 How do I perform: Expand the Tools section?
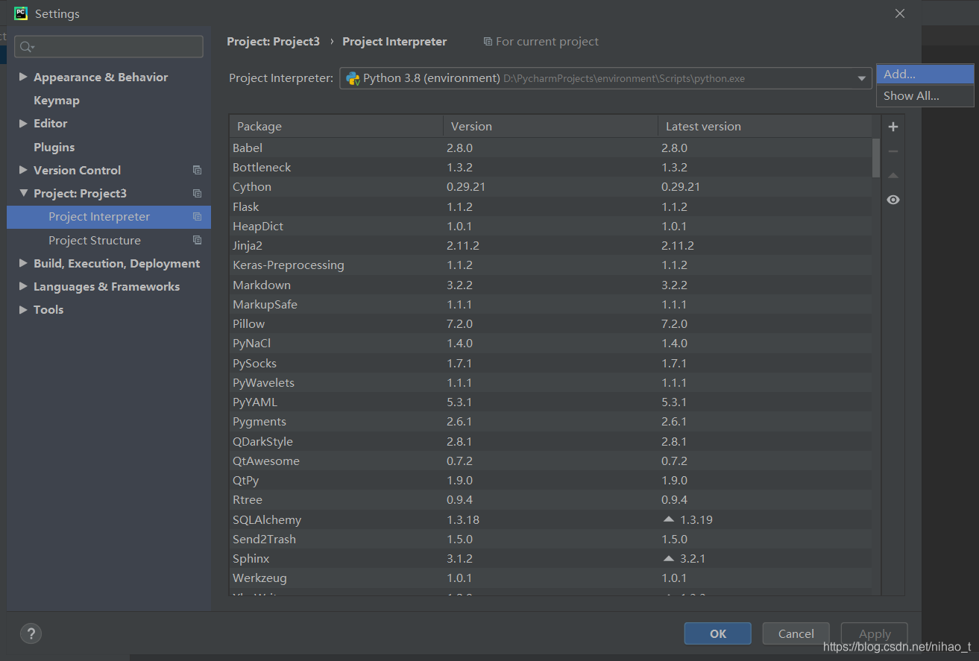(23, 309)
